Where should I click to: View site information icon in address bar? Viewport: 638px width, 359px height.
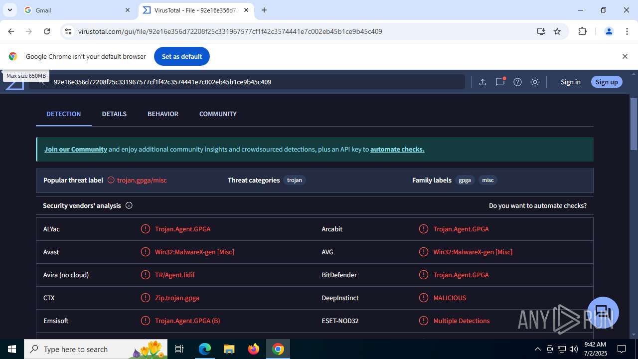click(x=68, y=31)
